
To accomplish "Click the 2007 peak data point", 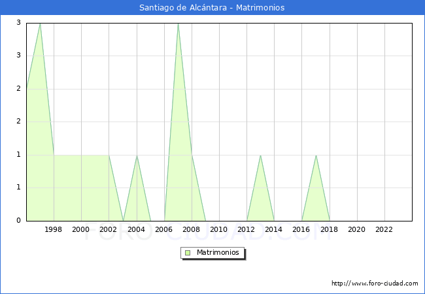I will (x=178, y=24).
